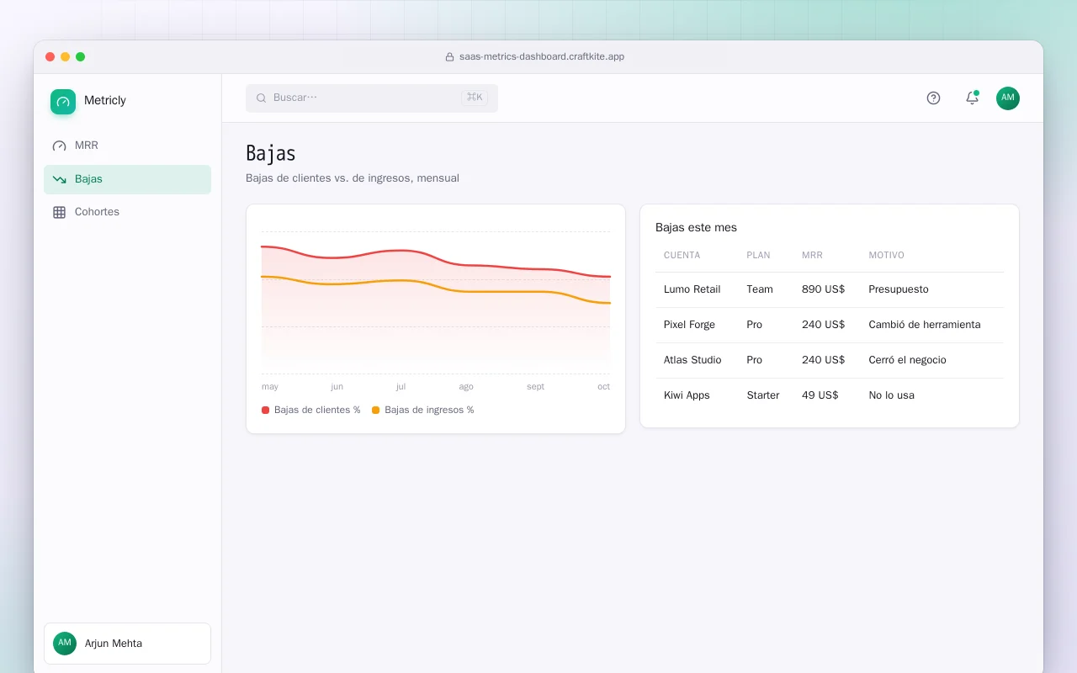
Task: Click the ⌘K shortcut badge
Action: point(475,98)
